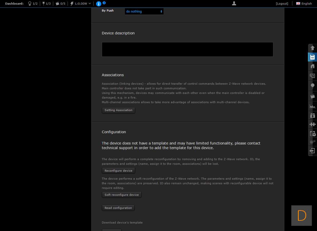Image resolution: width=317 pixels, height=231 pixels.
Task: Click the light bulb devices sidebar icon
Action: [312, 86]
